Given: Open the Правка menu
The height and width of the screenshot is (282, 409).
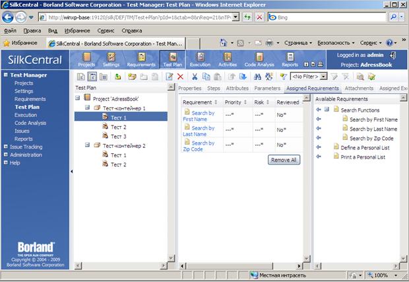Looking at the screenshot, I should (x=32, y=30).
